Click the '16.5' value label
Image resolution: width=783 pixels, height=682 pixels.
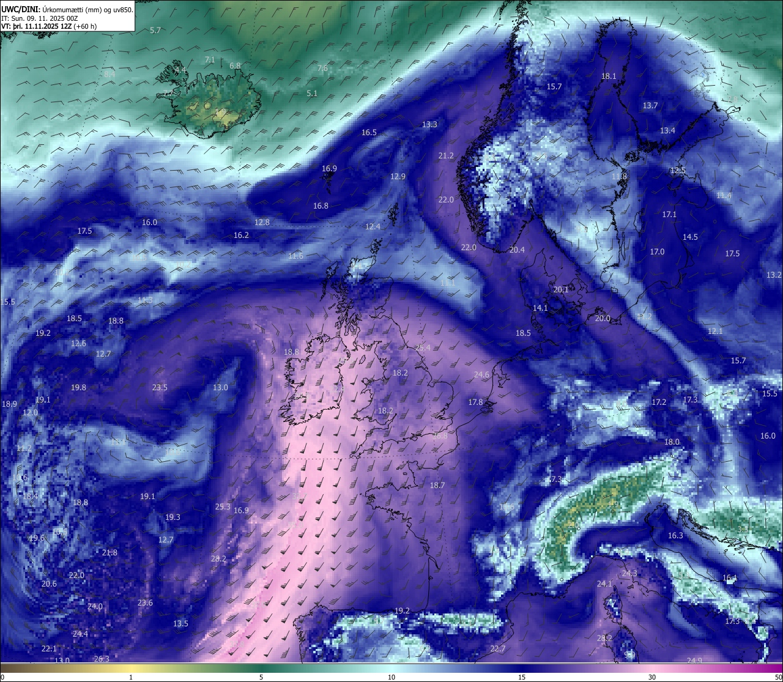(x=369, y=133)
